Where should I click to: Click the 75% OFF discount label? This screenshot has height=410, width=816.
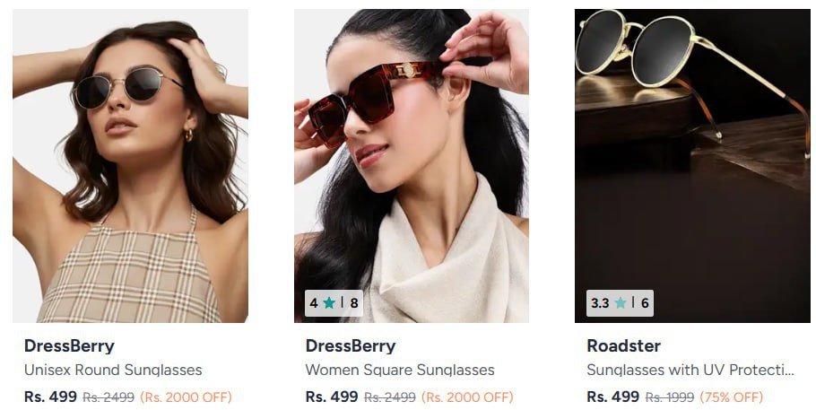pos(732,397)
